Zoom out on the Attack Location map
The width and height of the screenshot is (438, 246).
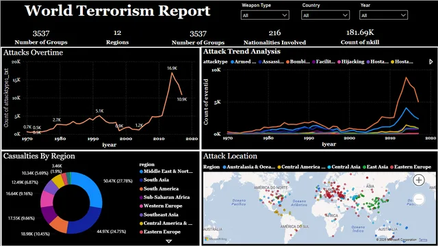click(x=418, y=199)
